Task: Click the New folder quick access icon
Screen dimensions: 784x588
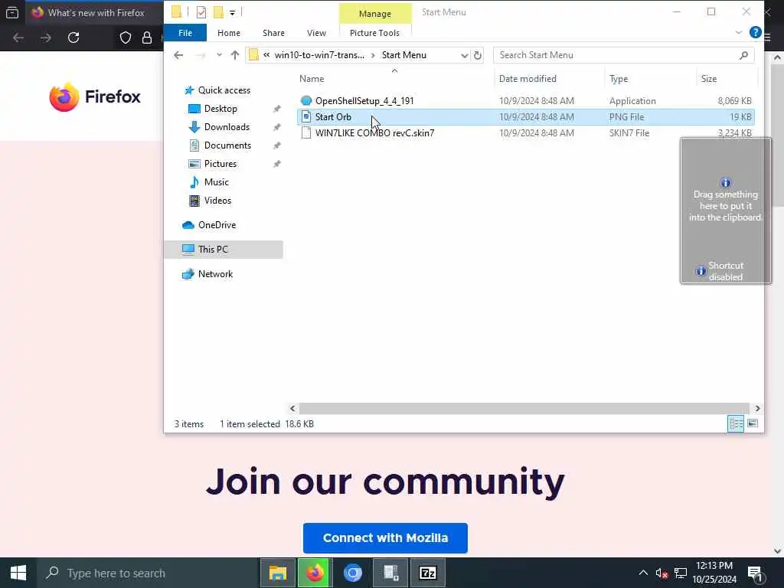Action: [x=218, y=12]
